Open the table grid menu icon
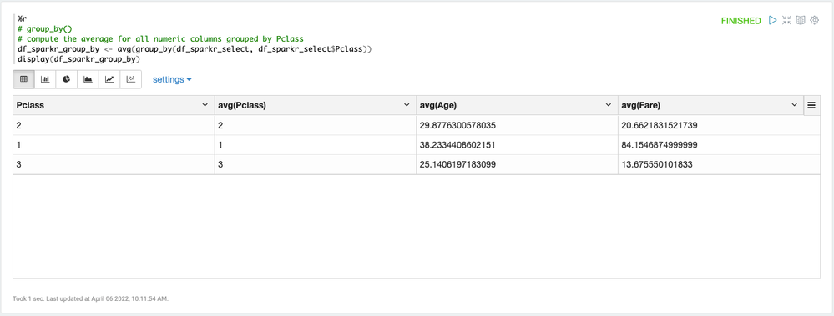This screenshot has width=834, height=316. (811, 105)
